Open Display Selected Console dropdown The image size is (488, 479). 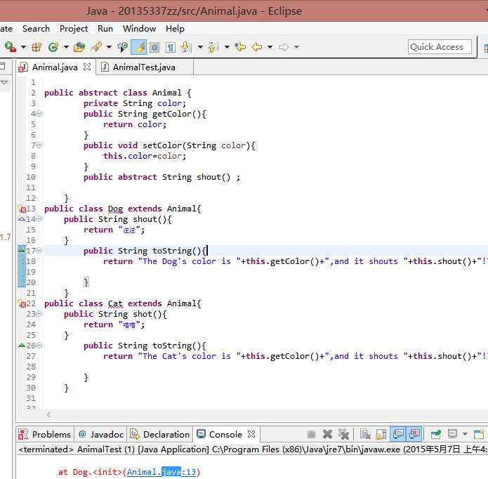click(465, 434)
